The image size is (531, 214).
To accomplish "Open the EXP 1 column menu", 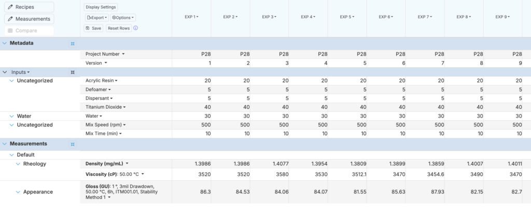I will point(191,17).
